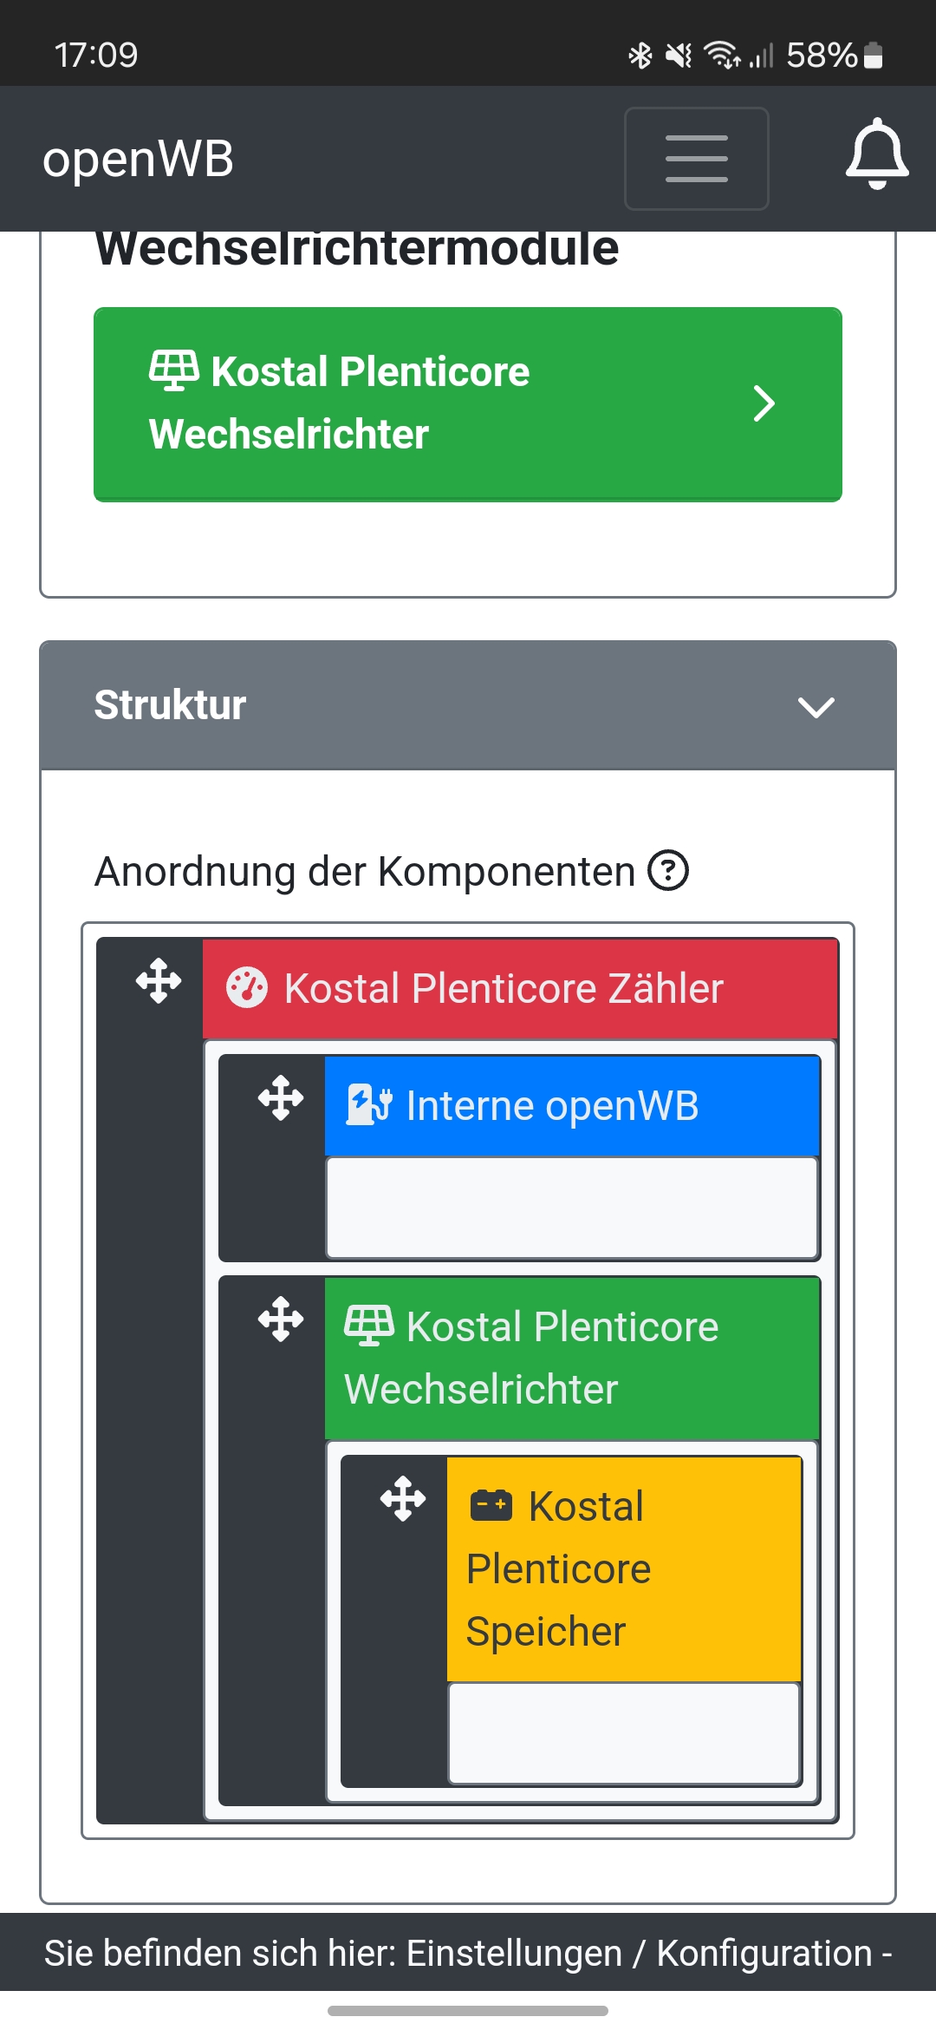Click battery icon of Kostal Plenticore Speicher

(491, 1505)
